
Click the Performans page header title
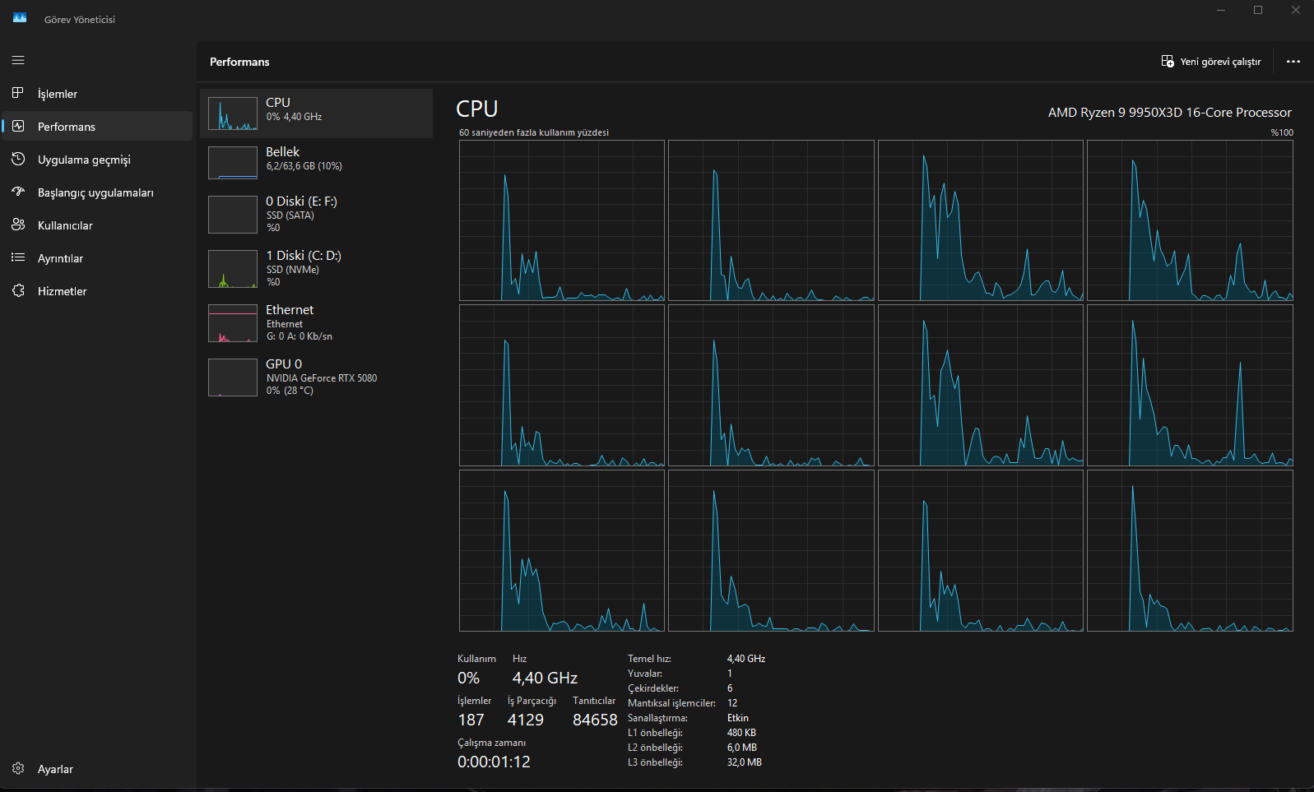(239, 62)
